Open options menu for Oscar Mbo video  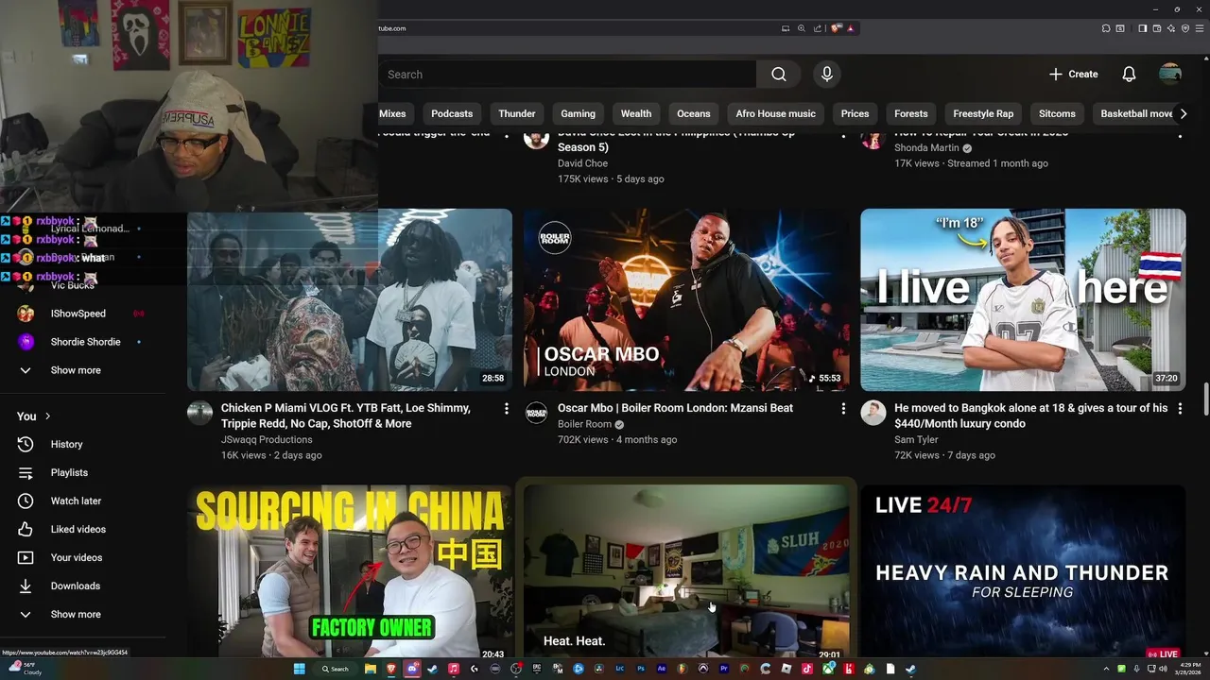tap(843, 409)
